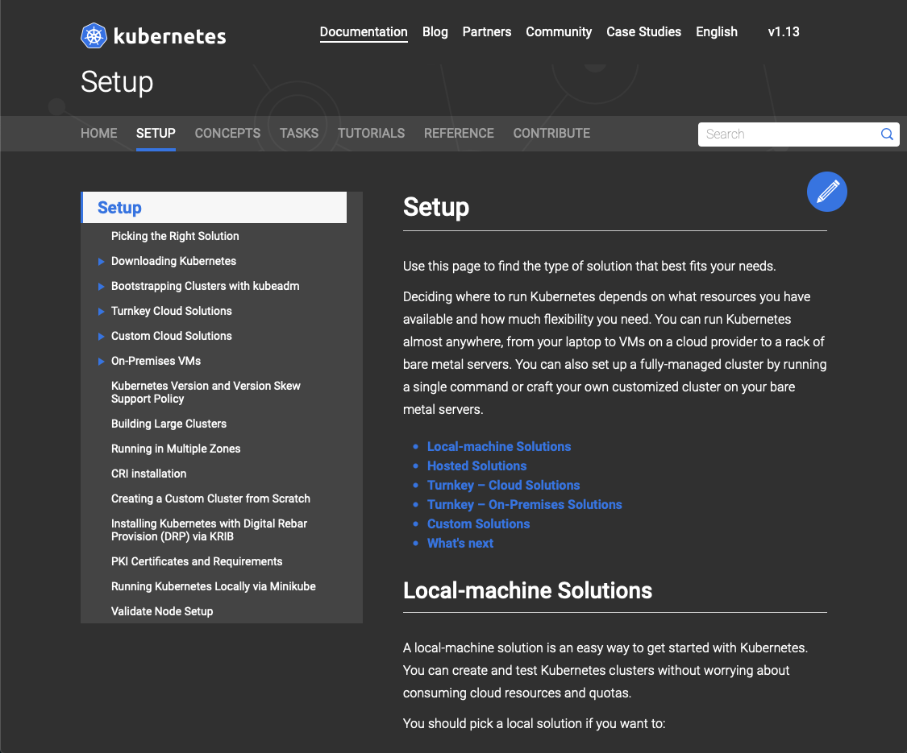
Task: Switch to the CONCEPTS tab
Action: pos(227,133)
